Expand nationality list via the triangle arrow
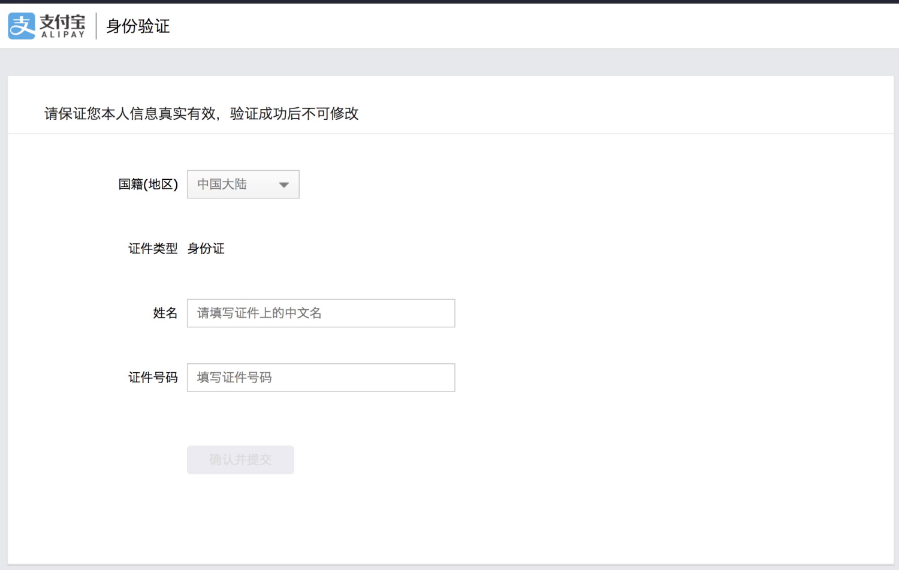 coord(284,185)
